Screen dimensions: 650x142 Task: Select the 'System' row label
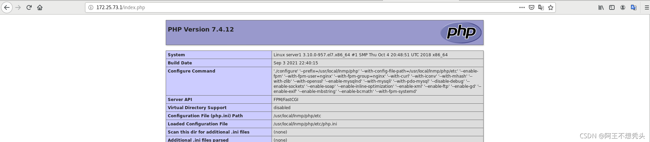[176, 55]
